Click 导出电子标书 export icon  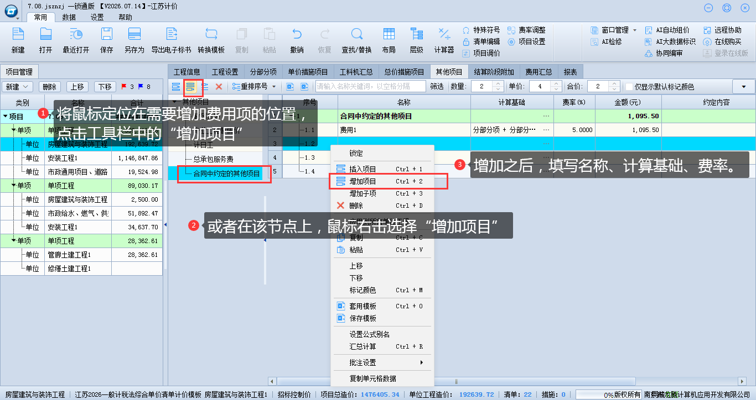(x=171, y=40)
